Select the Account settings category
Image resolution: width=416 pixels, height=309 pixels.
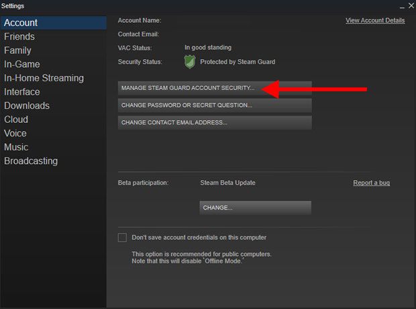pos(53,23)
